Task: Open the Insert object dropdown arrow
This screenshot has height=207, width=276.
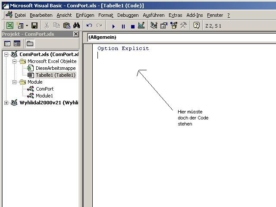Action: (27, 26)
